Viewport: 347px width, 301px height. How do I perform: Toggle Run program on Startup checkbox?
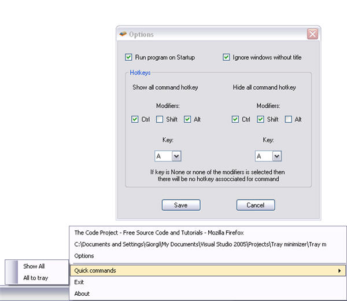pos(128,57)
